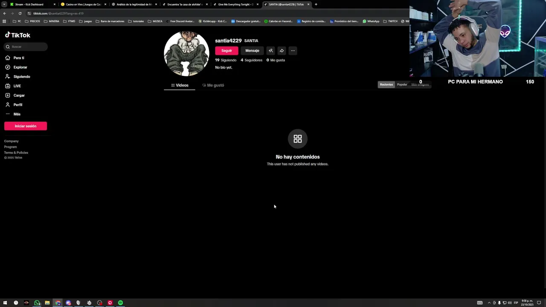The height and width of the screenshot is (307, 546).
Task: Sort videos by Popular
Action: (x=402, y=84)
